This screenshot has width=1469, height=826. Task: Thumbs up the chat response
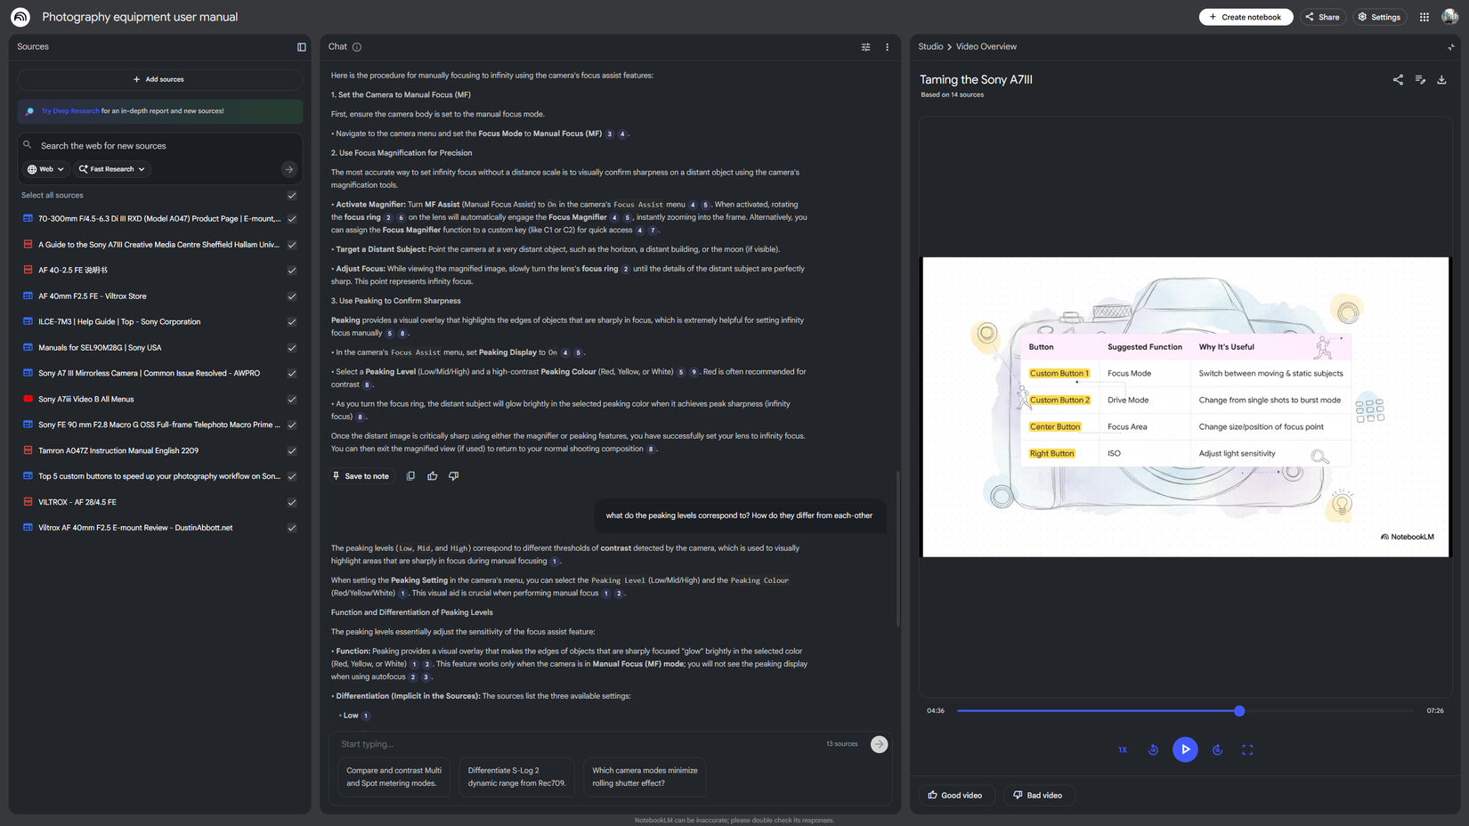click(x=432, y=476)
